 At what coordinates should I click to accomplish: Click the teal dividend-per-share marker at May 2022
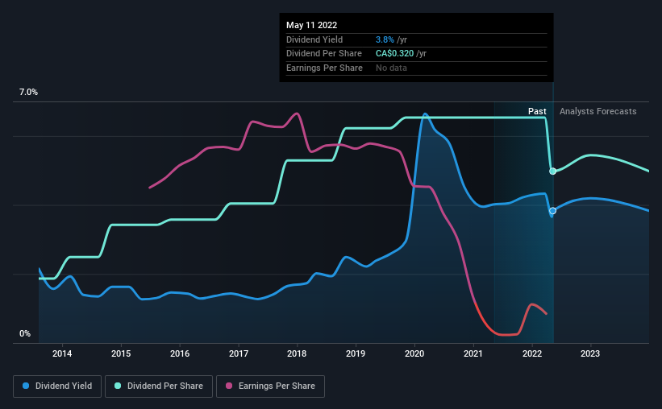[x=552, y=171]
